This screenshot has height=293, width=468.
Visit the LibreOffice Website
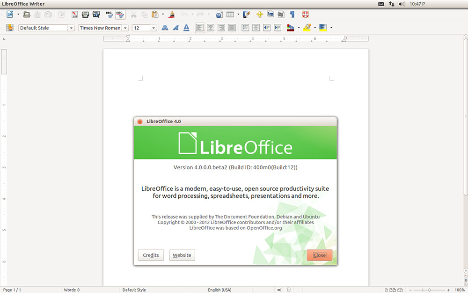182,255
